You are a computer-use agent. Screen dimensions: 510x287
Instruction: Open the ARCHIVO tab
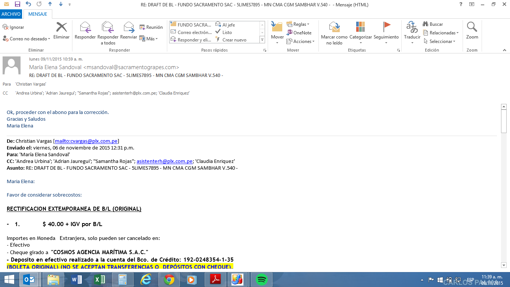click(11, 14)
